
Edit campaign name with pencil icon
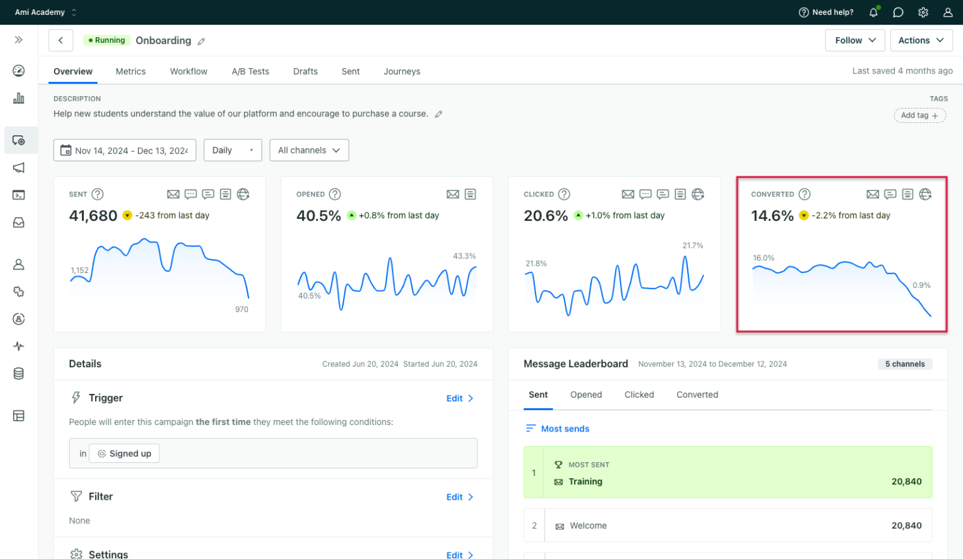(202, 41)
